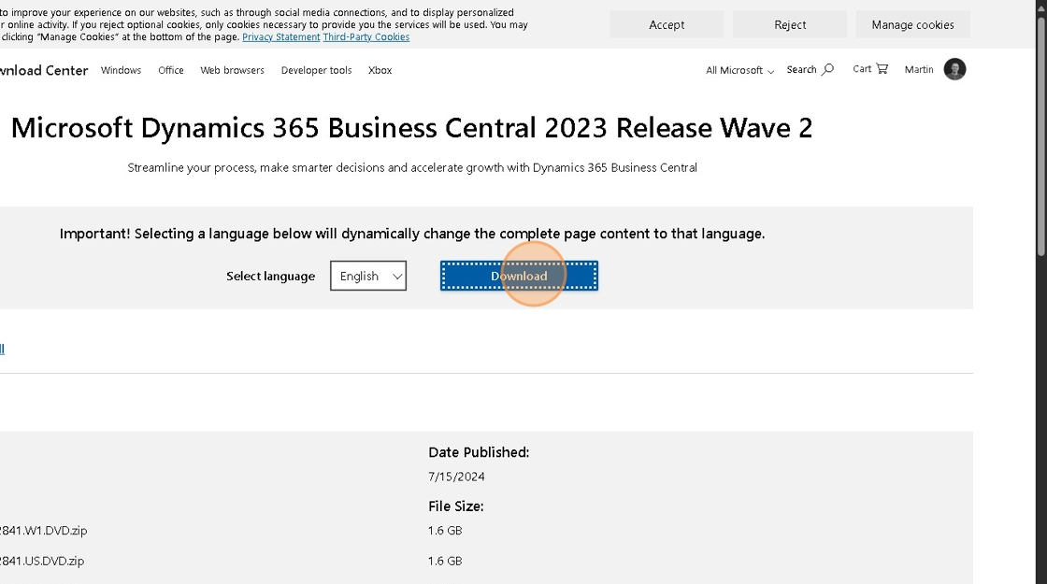Open the Windows menu item
This screenshot has height=584, width=1047.
tap(121, 70)
